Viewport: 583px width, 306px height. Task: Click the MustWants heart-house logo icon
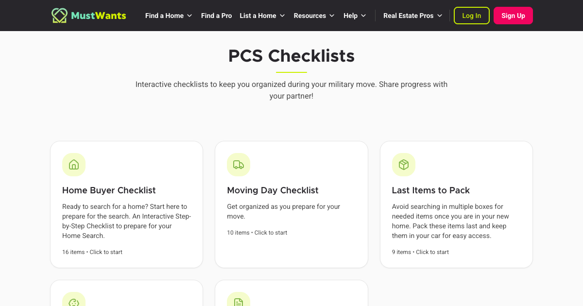59,16
